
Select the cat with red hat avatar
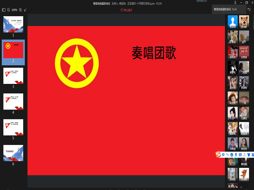tap(244, 114)
